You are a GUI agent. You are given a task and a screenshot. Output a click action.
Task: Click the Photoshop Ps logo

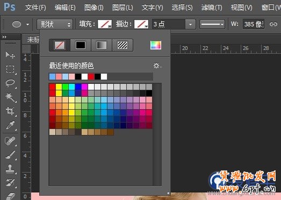click(10, 7)
